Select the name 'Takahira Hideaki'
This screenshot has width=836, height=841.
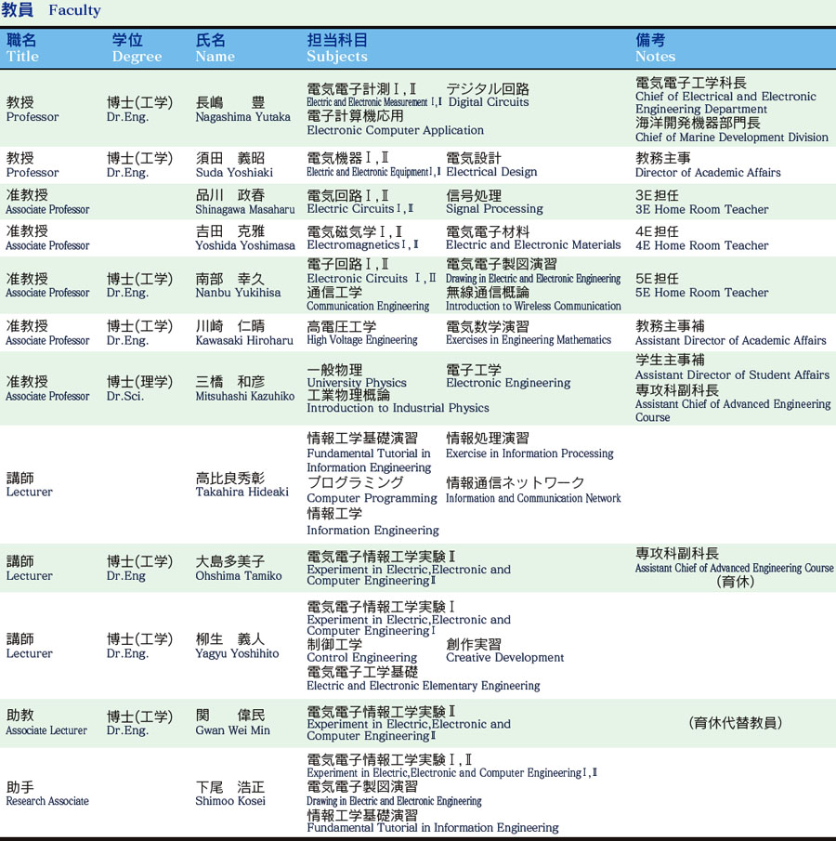(242, 493)
